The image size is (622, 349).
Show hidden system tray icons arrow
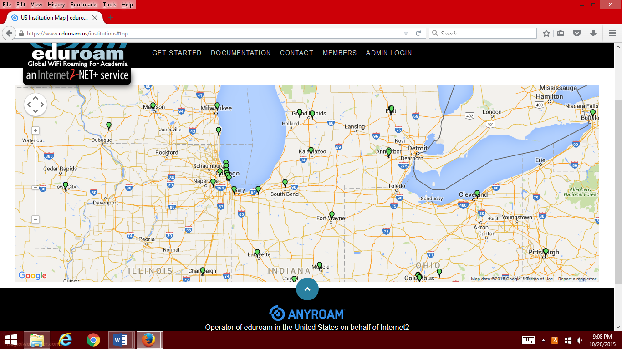(x=543, y=340)
